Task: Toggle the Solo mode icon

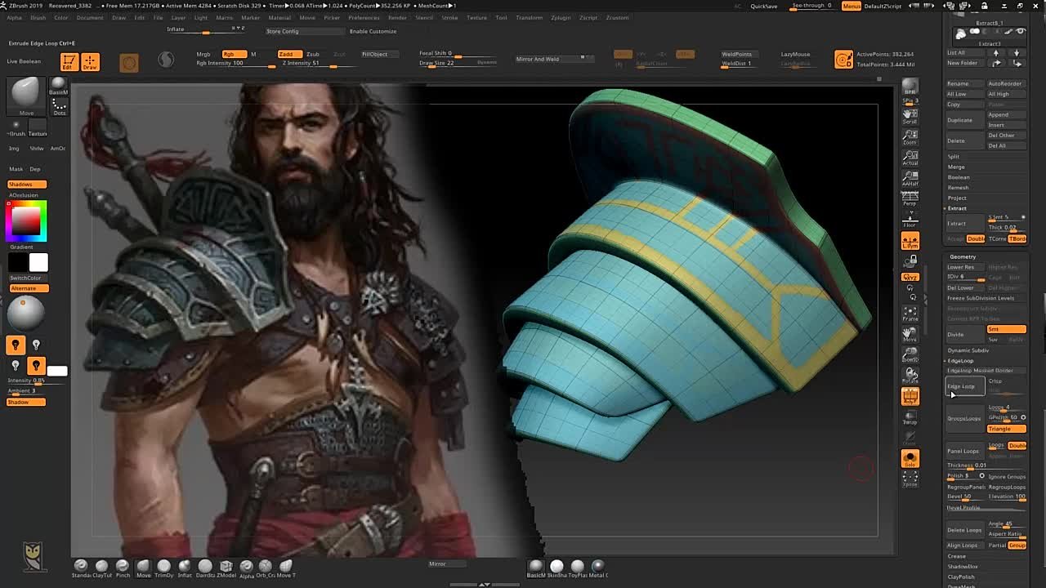Action: (x=910, y=459)
